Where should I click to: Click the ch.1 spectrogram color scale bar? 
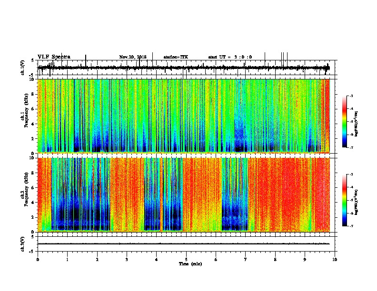pyautogui.click(x=344, y=122)
